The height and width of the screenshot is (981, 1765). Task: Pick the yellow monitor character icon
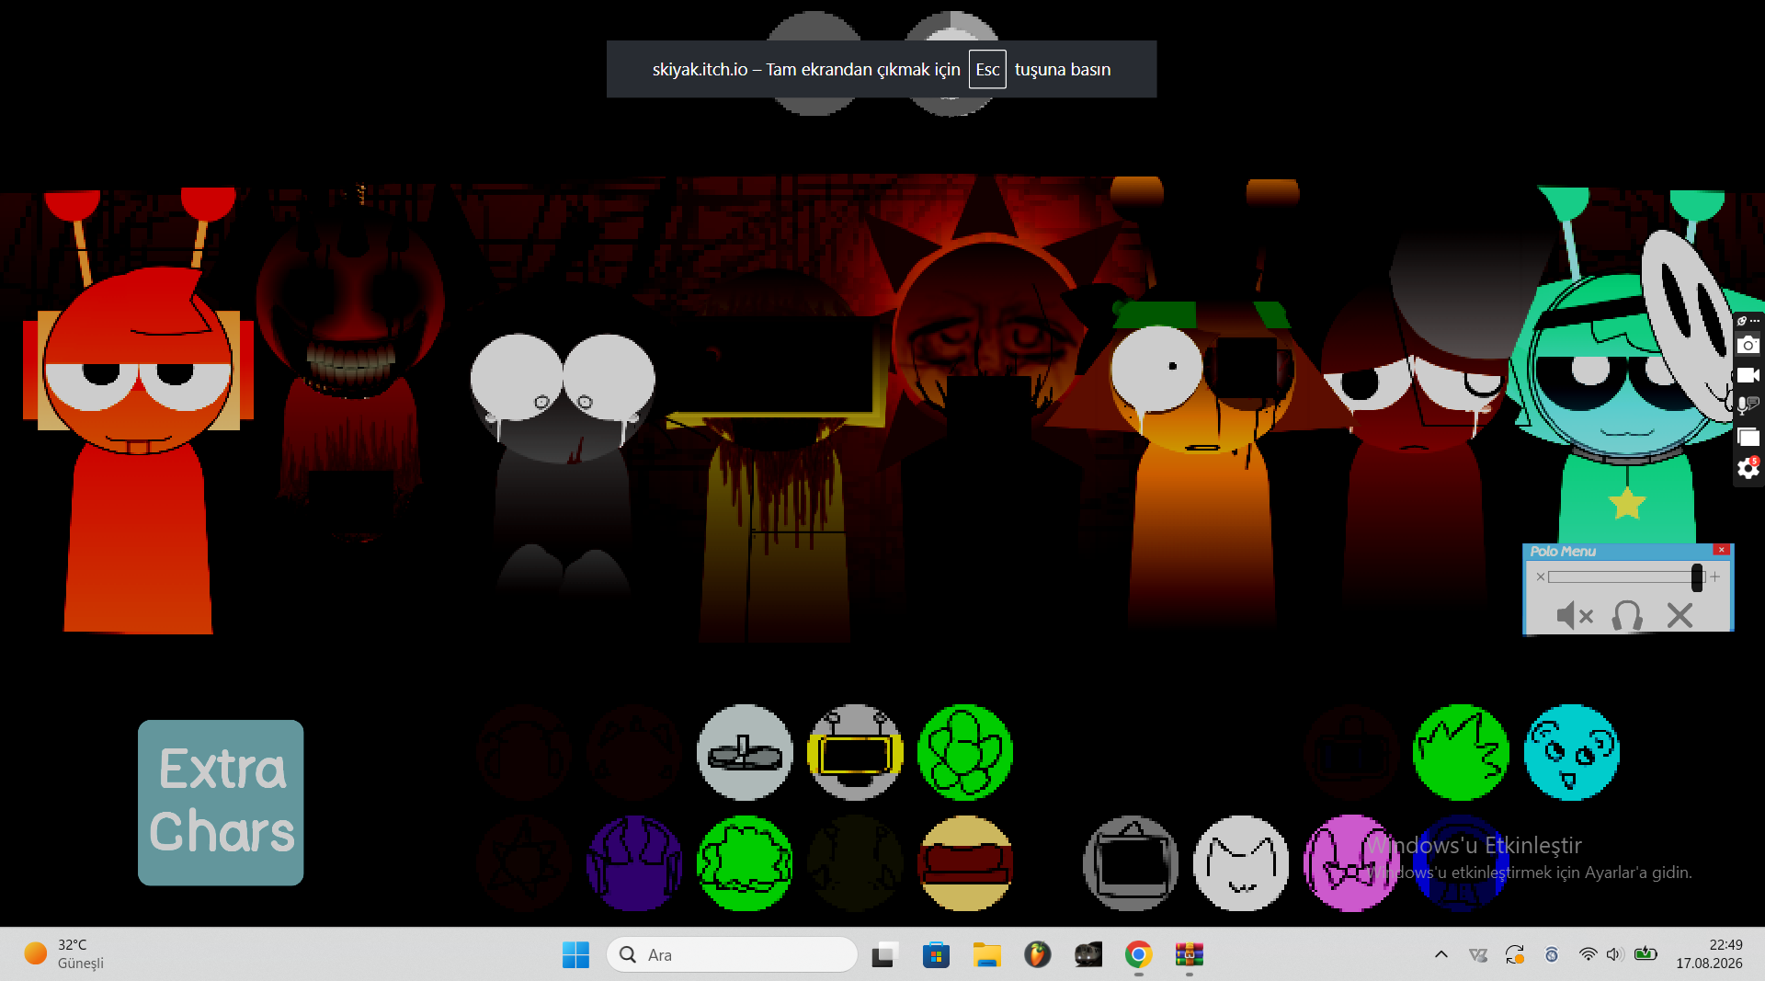855,752
